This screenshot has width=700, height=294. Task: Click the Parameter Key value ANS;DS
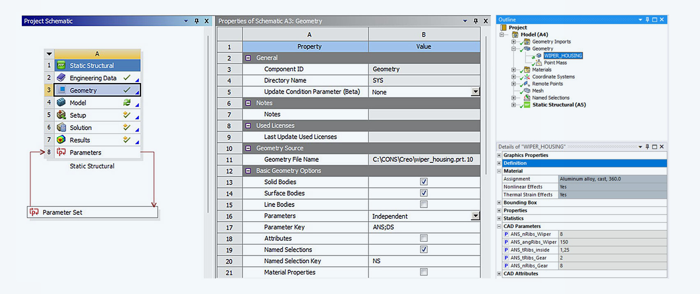coord(424,227)
